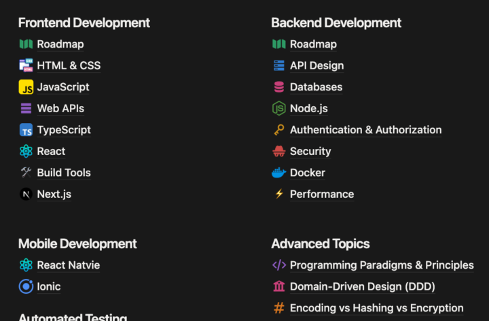The image size is (489, 321).
Task: Click the map icon beside Backend Roadmap
Action: pos(279,44)
